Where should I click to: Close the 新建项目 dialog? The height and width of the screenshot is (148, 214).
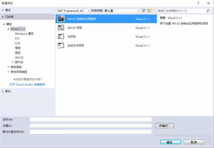(x=208, y=3)
